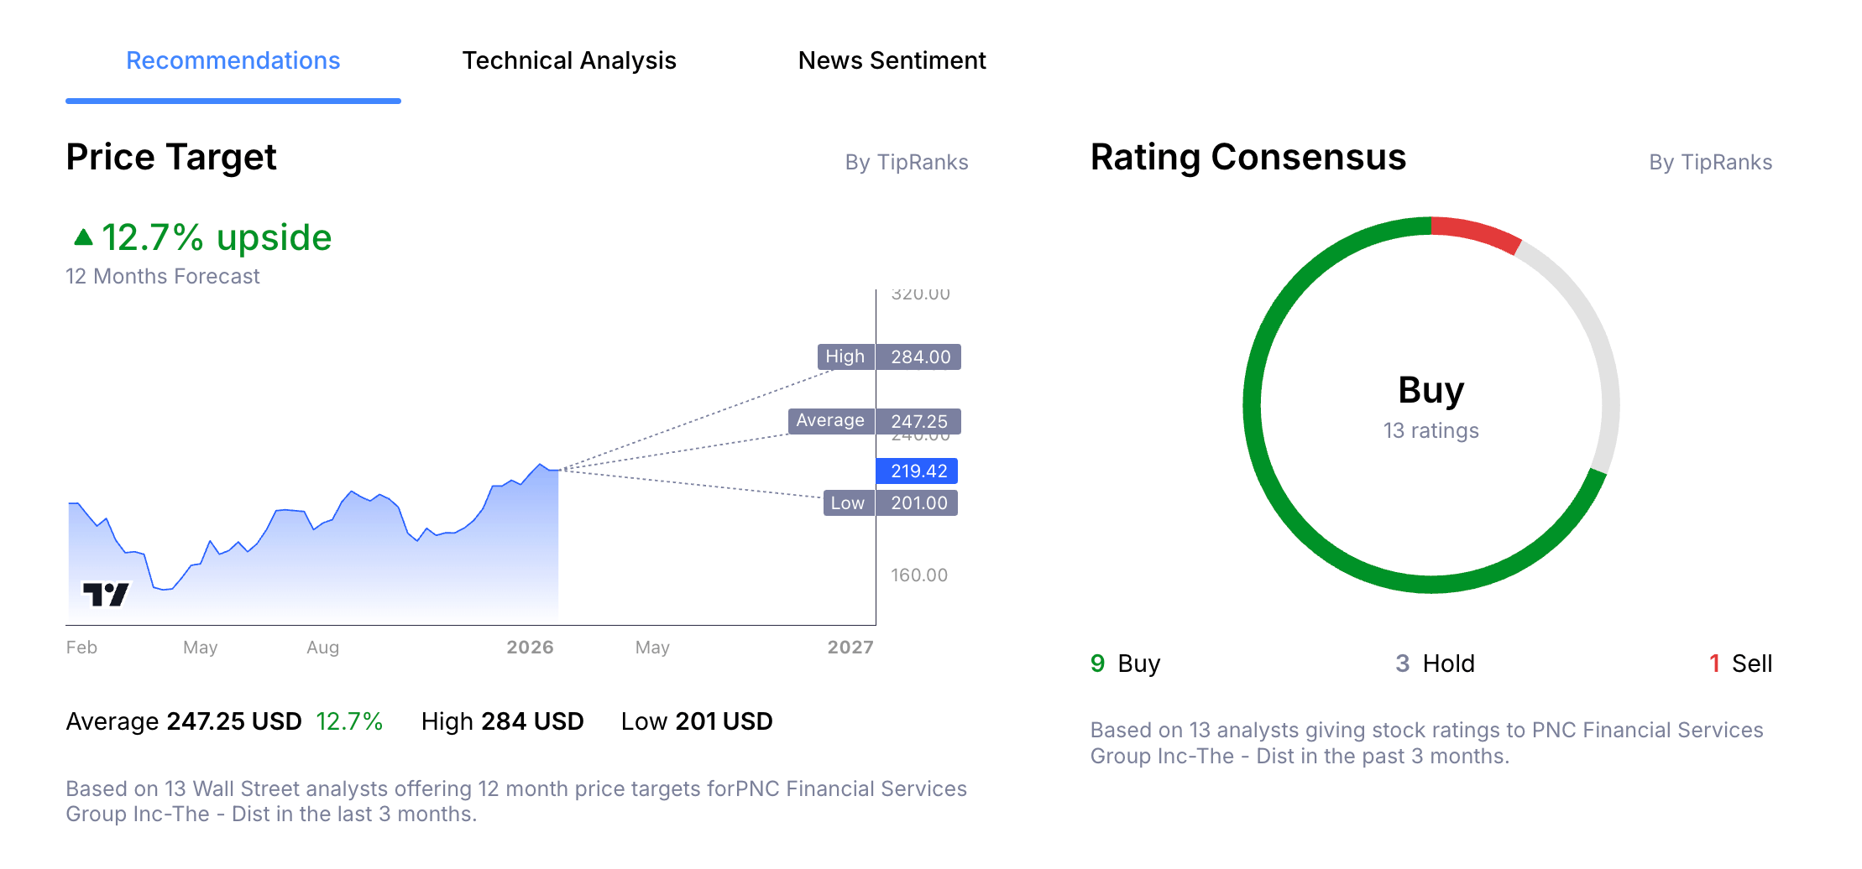Open TipRanks via Price Target attribution link
Image resolution: width=1862 pixels, height=869 pixels.
pyautogui.click(x=907, y=162)
